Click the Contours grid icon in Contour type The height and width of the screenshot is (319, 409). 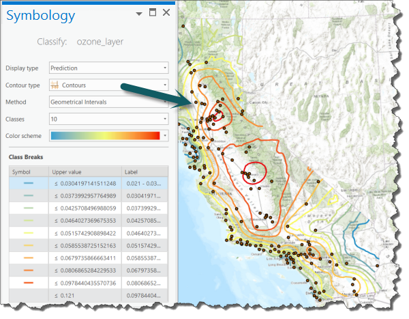[55, 85]
